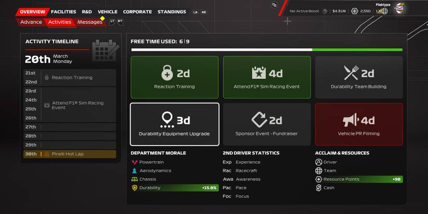Click the 30th Pirelli Hot Lap row
This screenshot has width=428, height=214.
(x=70, y=154)
